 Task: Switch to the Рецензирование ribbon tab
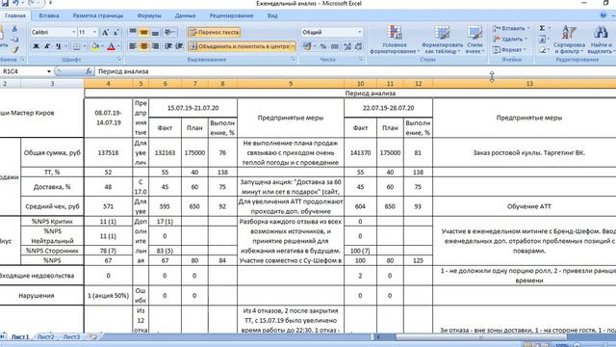click(231, 15)
